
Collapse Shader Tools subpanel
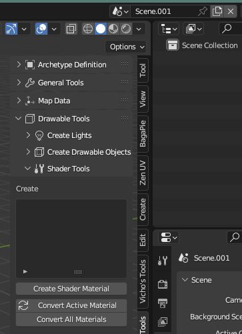28,169
